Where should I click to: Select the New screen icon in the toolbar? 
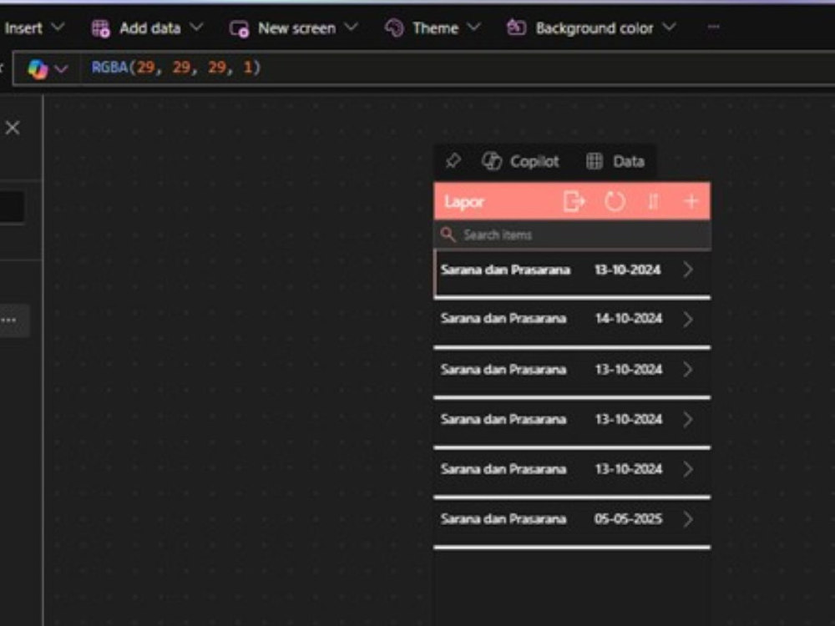point(239,28)
